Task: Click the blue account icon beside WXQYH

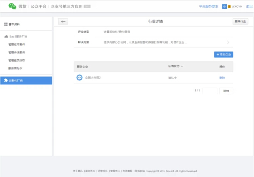Action: tap(224, 7)
